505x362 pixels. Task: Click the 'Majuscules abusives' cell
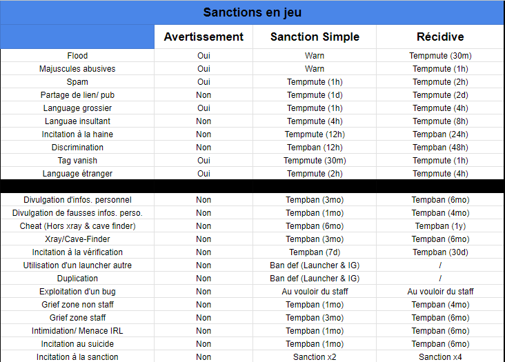click(x=77, y=69)
